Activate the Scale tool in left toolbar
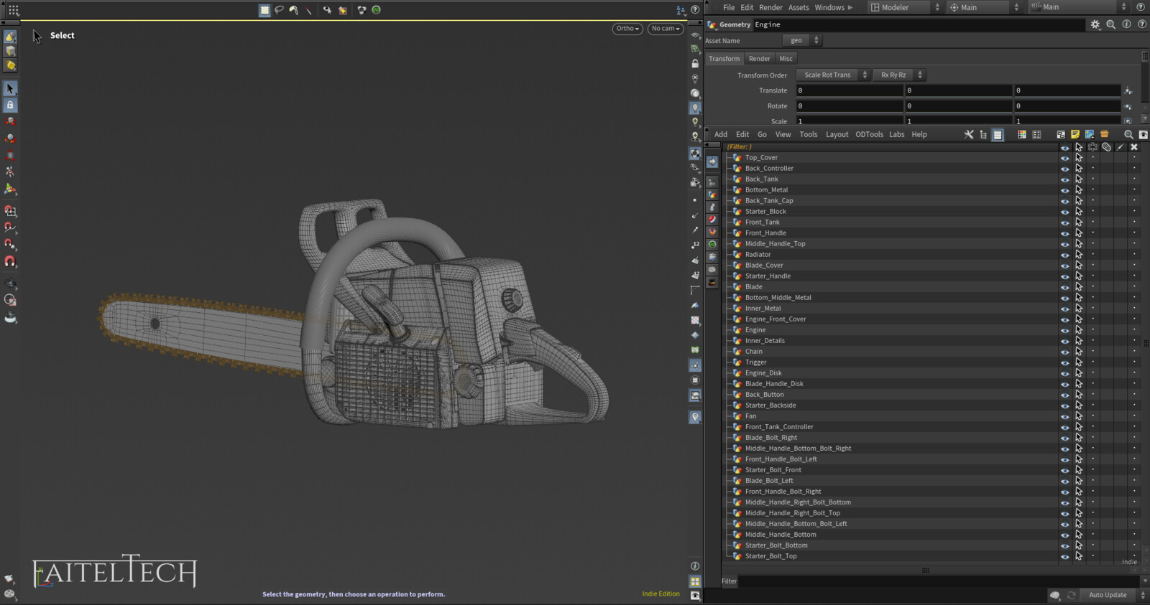1150x605 pixels. tap(10, 155)
